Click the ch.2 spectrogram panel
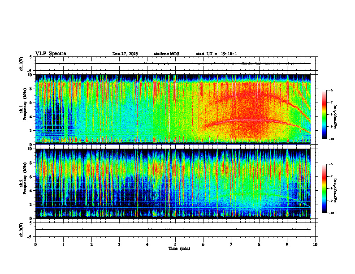Screen dimensions: 355x274 coord(173,184)
